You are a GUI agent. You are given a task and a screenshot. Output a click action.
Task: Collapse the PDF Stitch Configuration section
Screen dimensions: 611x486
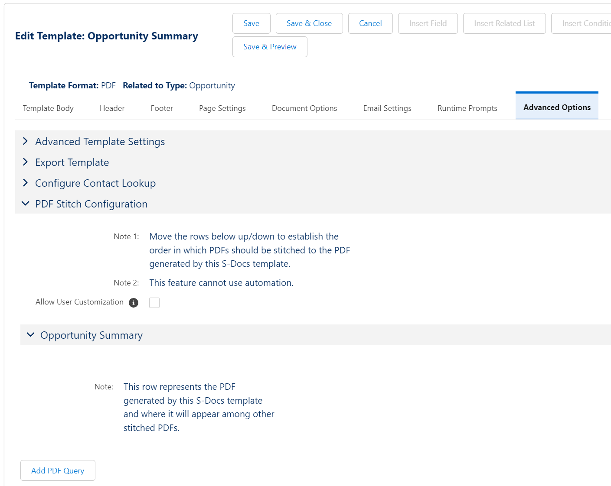313,204
